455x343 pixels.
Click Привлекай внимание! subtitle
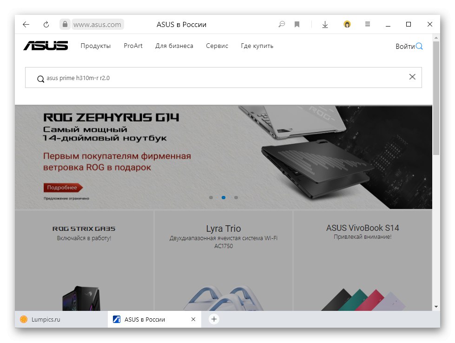click(363, 236)
